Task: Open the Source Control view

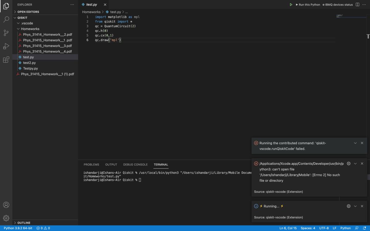Action: (x=6, y=33)
